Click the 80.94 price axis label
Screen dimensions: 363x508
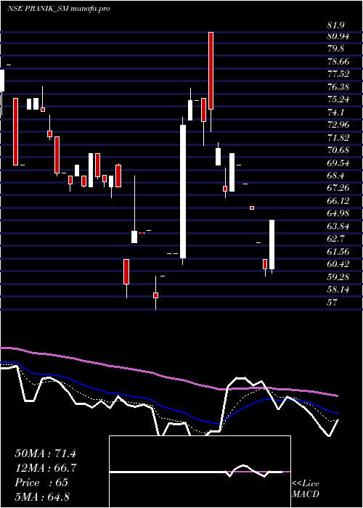338,36
